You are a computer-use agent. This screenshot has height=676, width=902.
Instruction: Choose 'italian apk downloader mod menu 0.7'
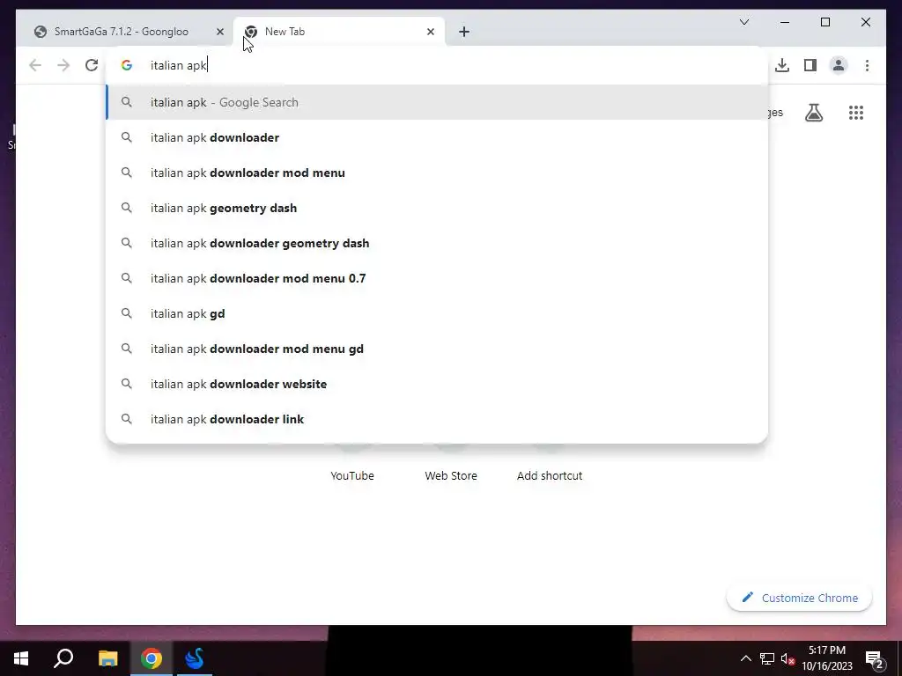437,278
